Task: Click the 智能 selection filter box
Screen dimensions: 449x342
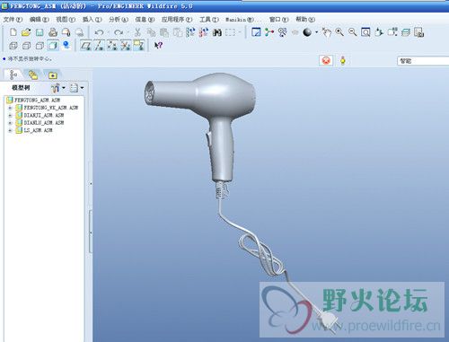Action: (423, 61)
